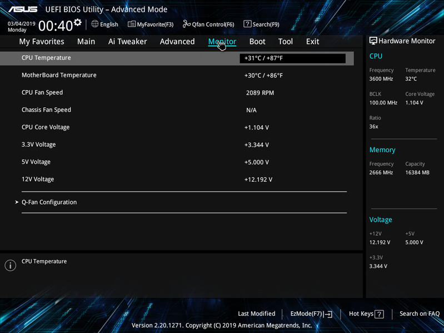Open the My Favorites tab
444x333 pixels.
coord(42,42)
